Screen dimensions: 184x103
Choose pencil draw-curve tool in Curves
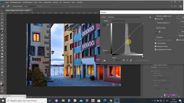pos(108,25)
